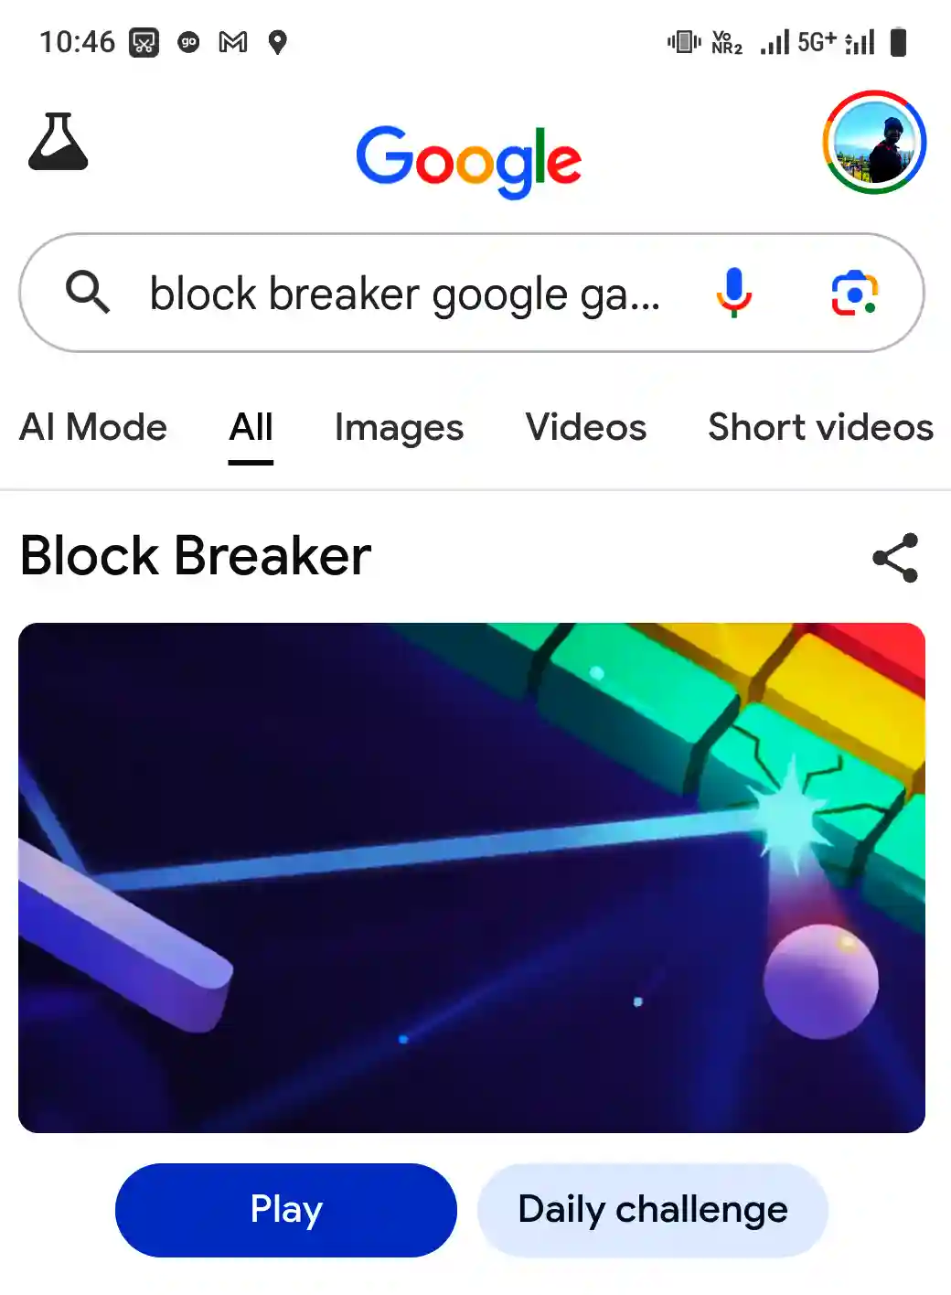Tap the 5G+ signal indicator
The height and width of the screenshot is (1295, 951).
817,42
